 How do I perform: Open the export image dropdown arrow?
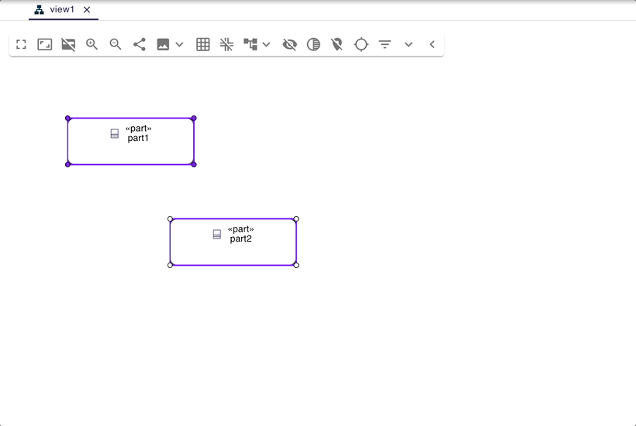coord(180,45)
